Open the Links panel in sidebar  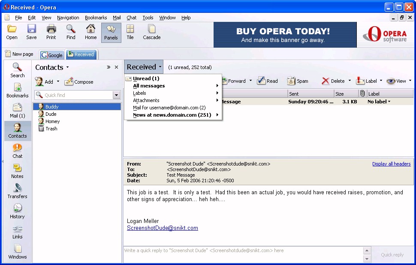18,232
